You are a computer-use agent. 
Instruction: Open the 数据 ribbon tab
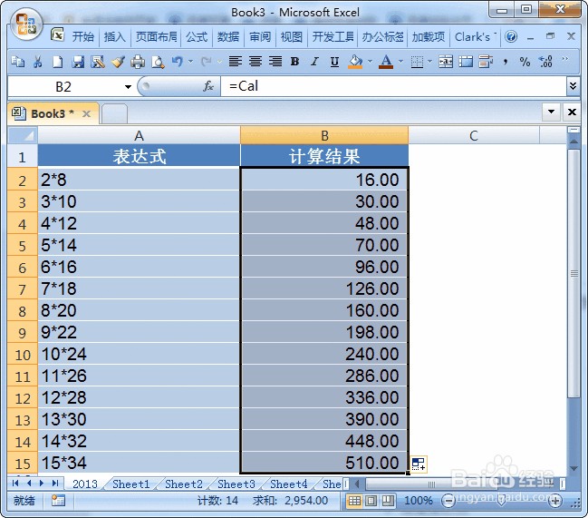coord(228,37)
